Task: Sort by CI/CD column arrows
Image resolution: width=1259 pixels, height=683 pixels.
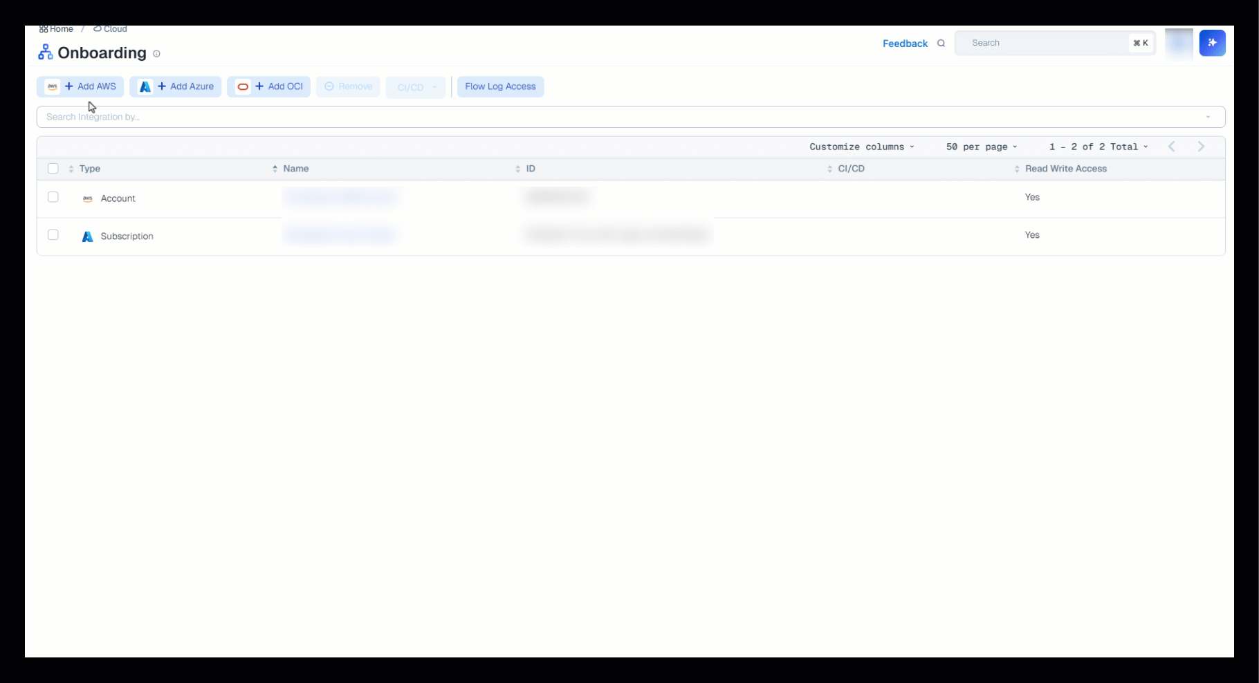Action: click(x=829, y=169)
